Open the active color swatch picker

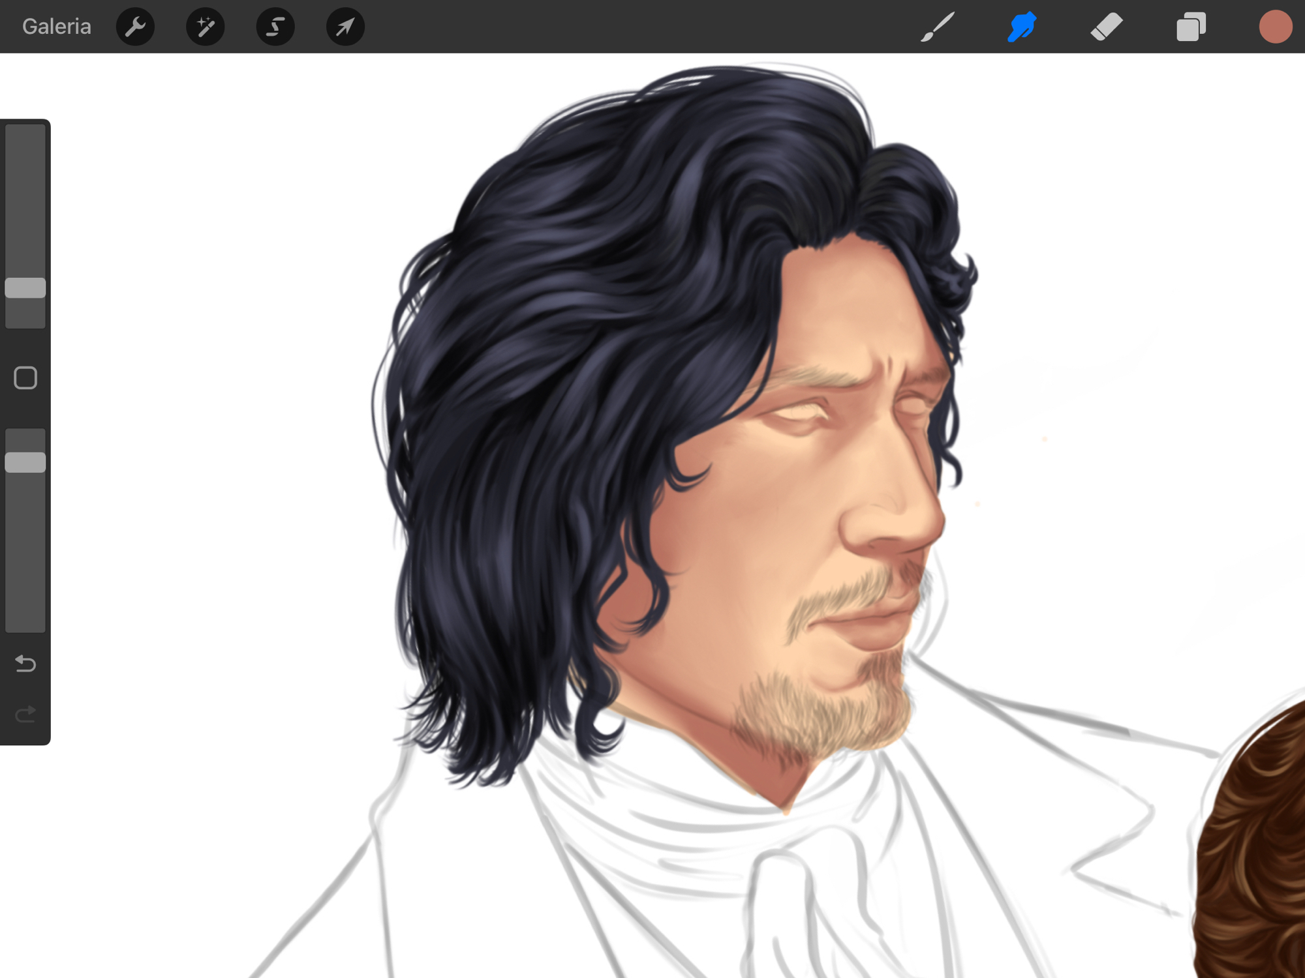click(x=1275, y=27)
